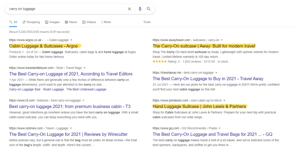294x151 pixels.
Task: Click the https://travelaway.me breadcrumb URL
Action: point(167,73)
